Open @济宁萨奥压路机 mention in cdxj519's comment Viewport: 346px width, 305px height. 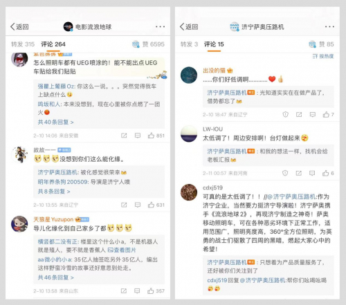[x=291, y=196]
